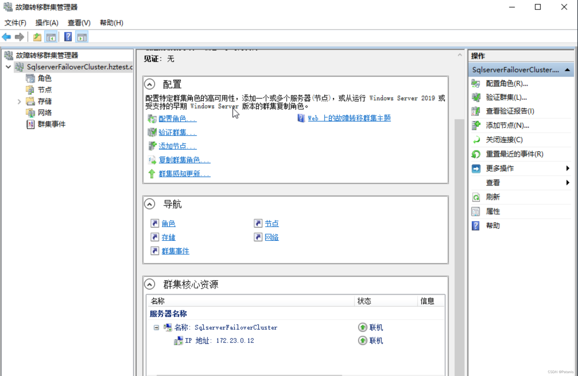Screen dimensions: 578x376
Task: Toggle the show/hide console tree toolbar button
Action: (x=51, y=37)
